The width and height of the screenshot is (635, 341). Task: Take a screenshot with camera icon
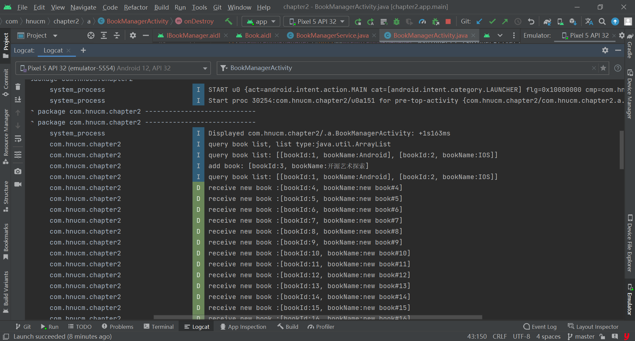pos(18,171)
